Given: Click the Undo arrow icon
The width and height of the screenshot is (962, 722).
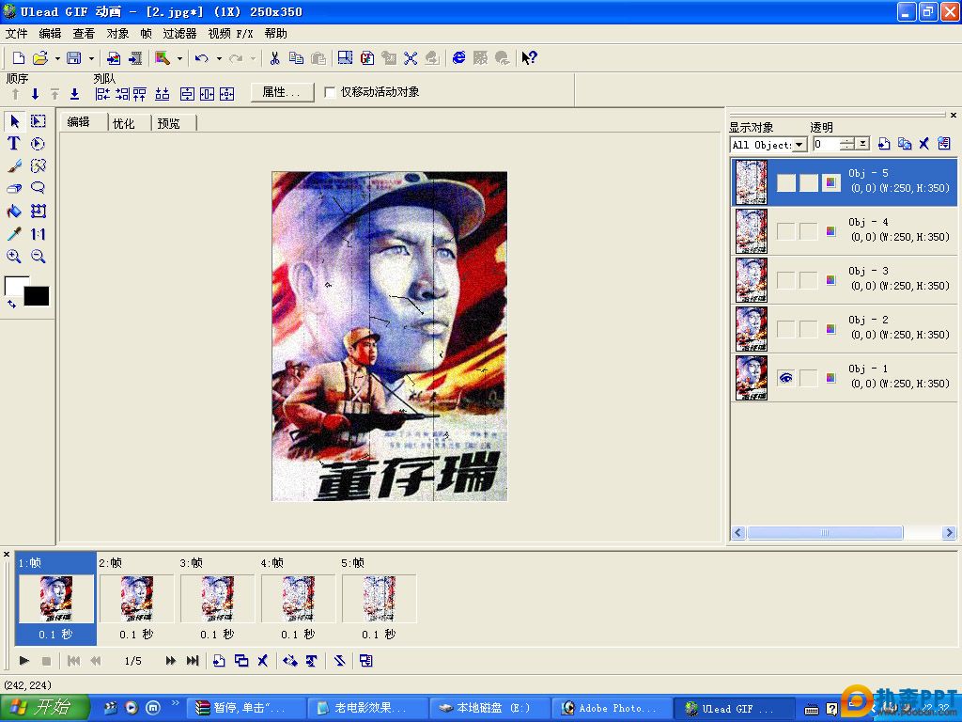Looking at the screenshot, I should point(201,57).
